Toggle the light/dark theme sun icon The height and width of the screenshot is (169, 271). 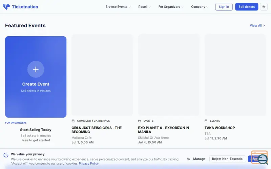point(264,7)
